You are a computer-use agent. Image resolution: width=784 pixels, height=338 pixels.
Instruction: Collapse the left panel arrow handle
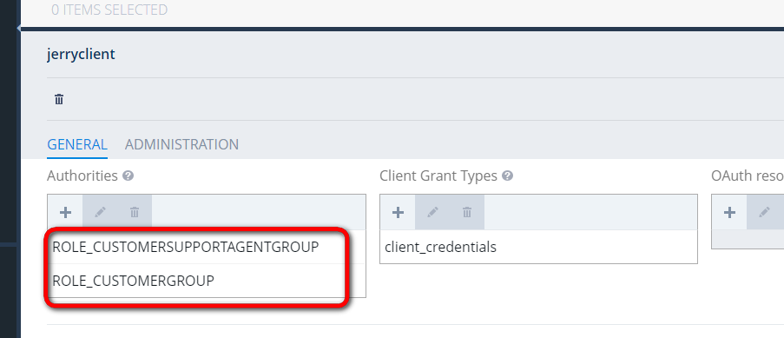point(19,28)
